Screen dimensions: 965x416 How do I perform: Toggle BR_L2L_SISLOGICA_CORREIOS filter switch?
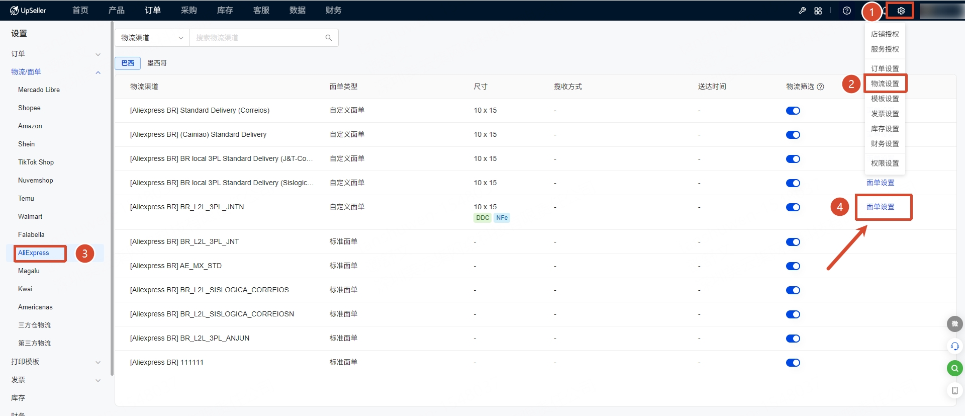tap(793, 290)
